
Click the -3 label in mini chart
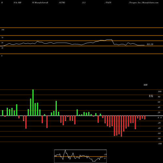[105, 158]
